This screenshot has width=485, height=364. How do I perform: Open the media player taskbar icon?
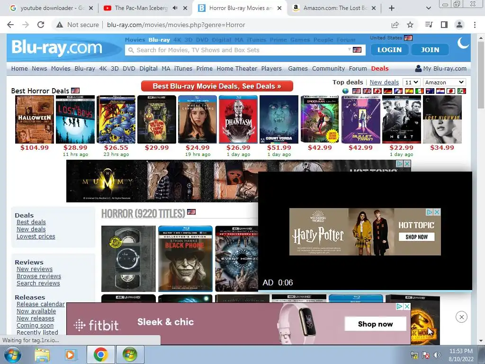[71, 355]
